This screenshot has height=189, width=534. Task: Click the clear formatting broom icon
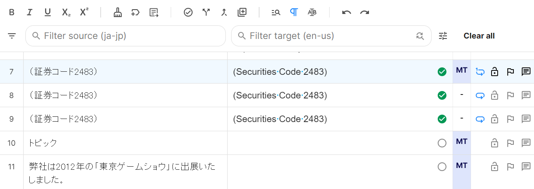click(118, 12)
